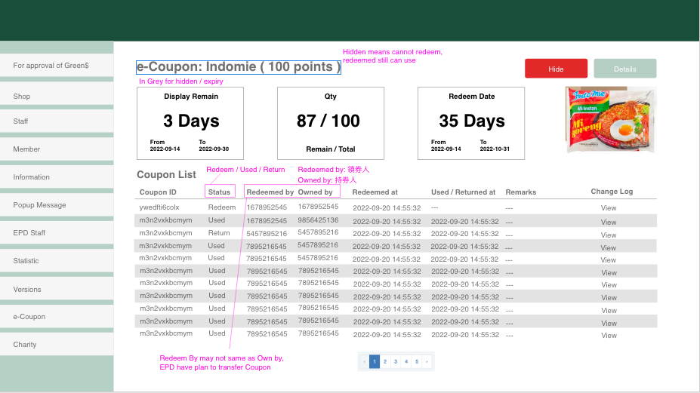Open the e-Coupon sidebar menu

tap(57, 317)
